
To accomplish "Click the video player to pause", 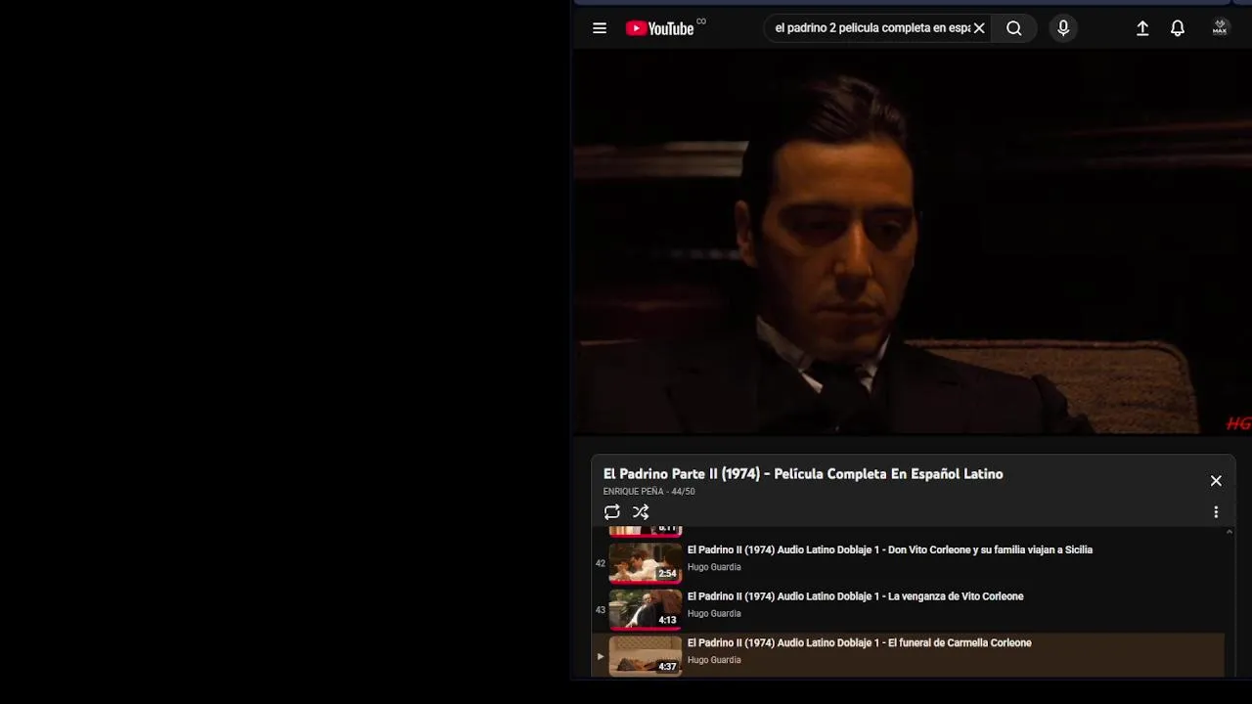I will 912,242.
